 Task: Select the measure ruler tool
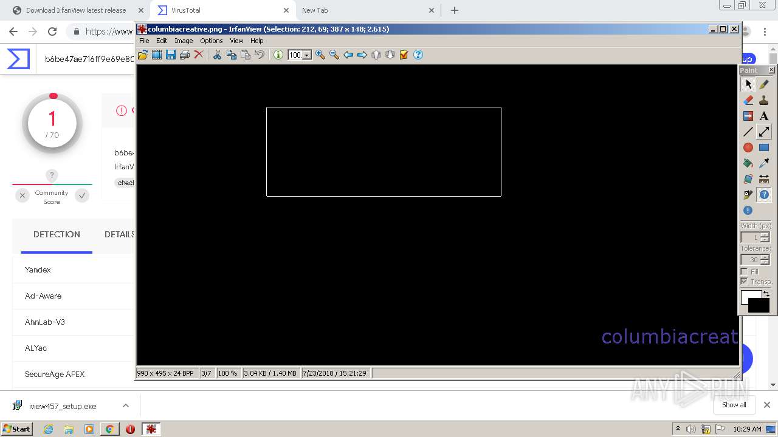click(764, 179)
